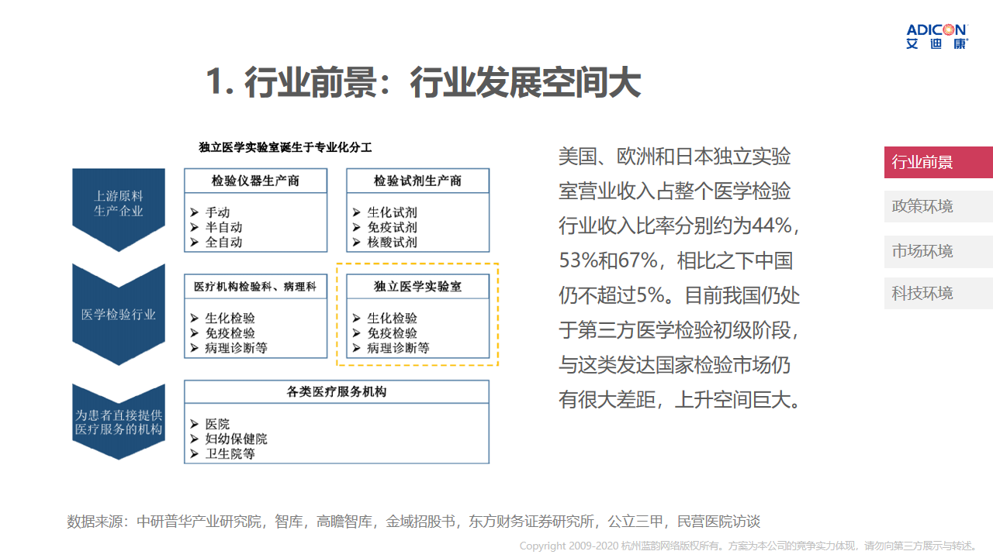Click the 检验试剂生产商 box header
Screen dimensions: 993x558
tap(417, 181)
